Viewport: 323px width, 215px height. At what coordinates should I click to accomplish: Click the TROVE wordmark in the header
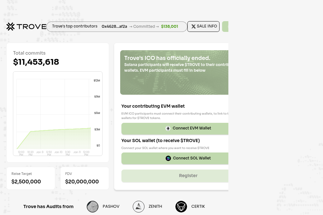pyautogui.click(x=31, y=27)
